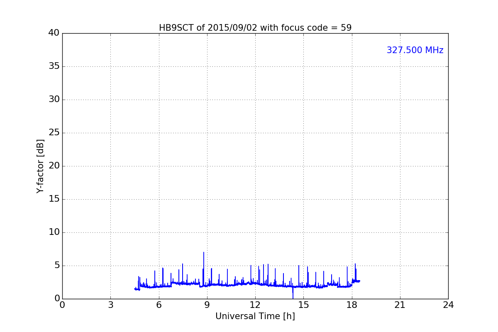The width and height of the screenshot is (498, 332).
Task: Select the '327.500 MHz' frequency label
Action: click(x=415, y=50)
